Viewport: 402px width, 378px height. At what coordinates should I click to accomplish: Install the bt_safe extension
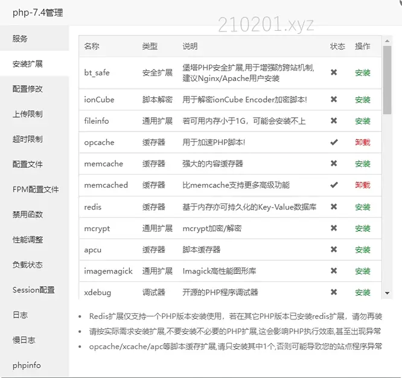363,73
